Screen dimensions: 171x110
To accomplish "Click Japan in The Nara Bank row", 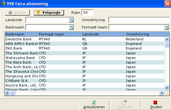I will click(131, 62).
